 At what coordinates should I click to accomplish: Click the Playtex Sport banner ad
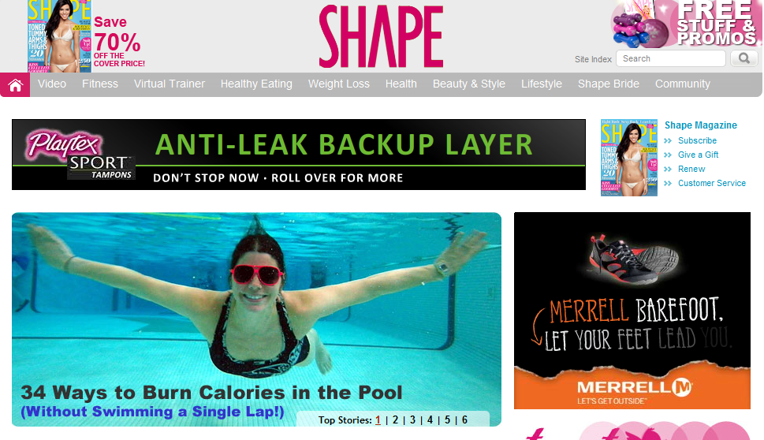pos(299,155)
